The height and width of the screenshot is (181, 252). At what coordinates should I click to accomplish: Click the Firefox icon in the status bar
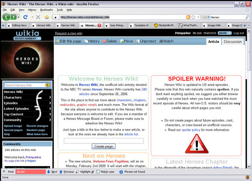[248, 177]
